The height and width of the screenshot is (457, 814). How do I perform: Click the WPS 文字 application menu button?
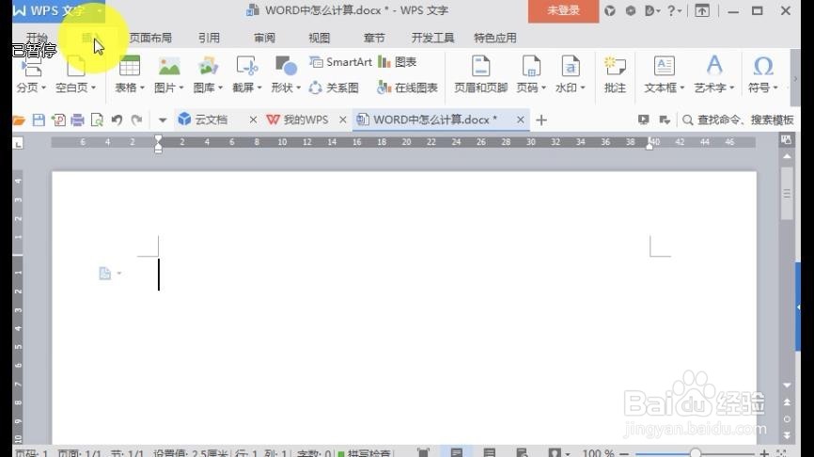[58, 10]
